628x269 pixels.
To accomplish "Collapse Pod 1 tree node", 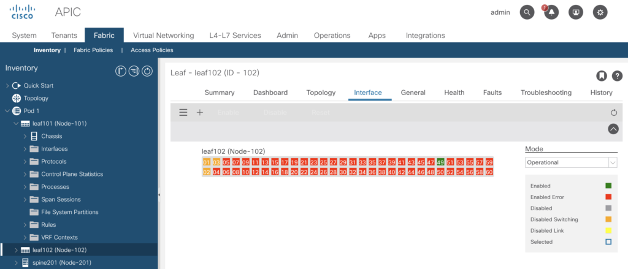I will (x=7, y=111).
